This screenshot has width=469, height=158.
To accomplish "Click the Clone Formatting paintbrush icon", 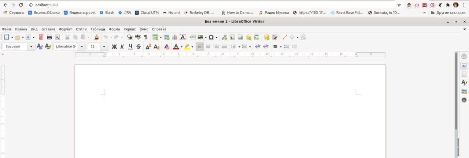I will [x=96, y=37].
